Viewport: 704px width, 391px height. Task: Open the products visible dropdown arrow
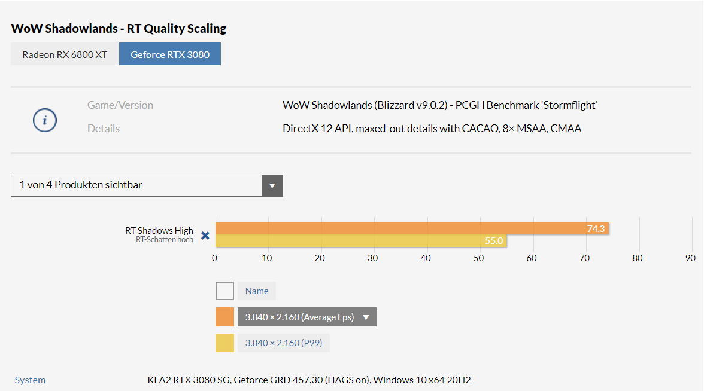pyautogui.click(x=272, y=185)
